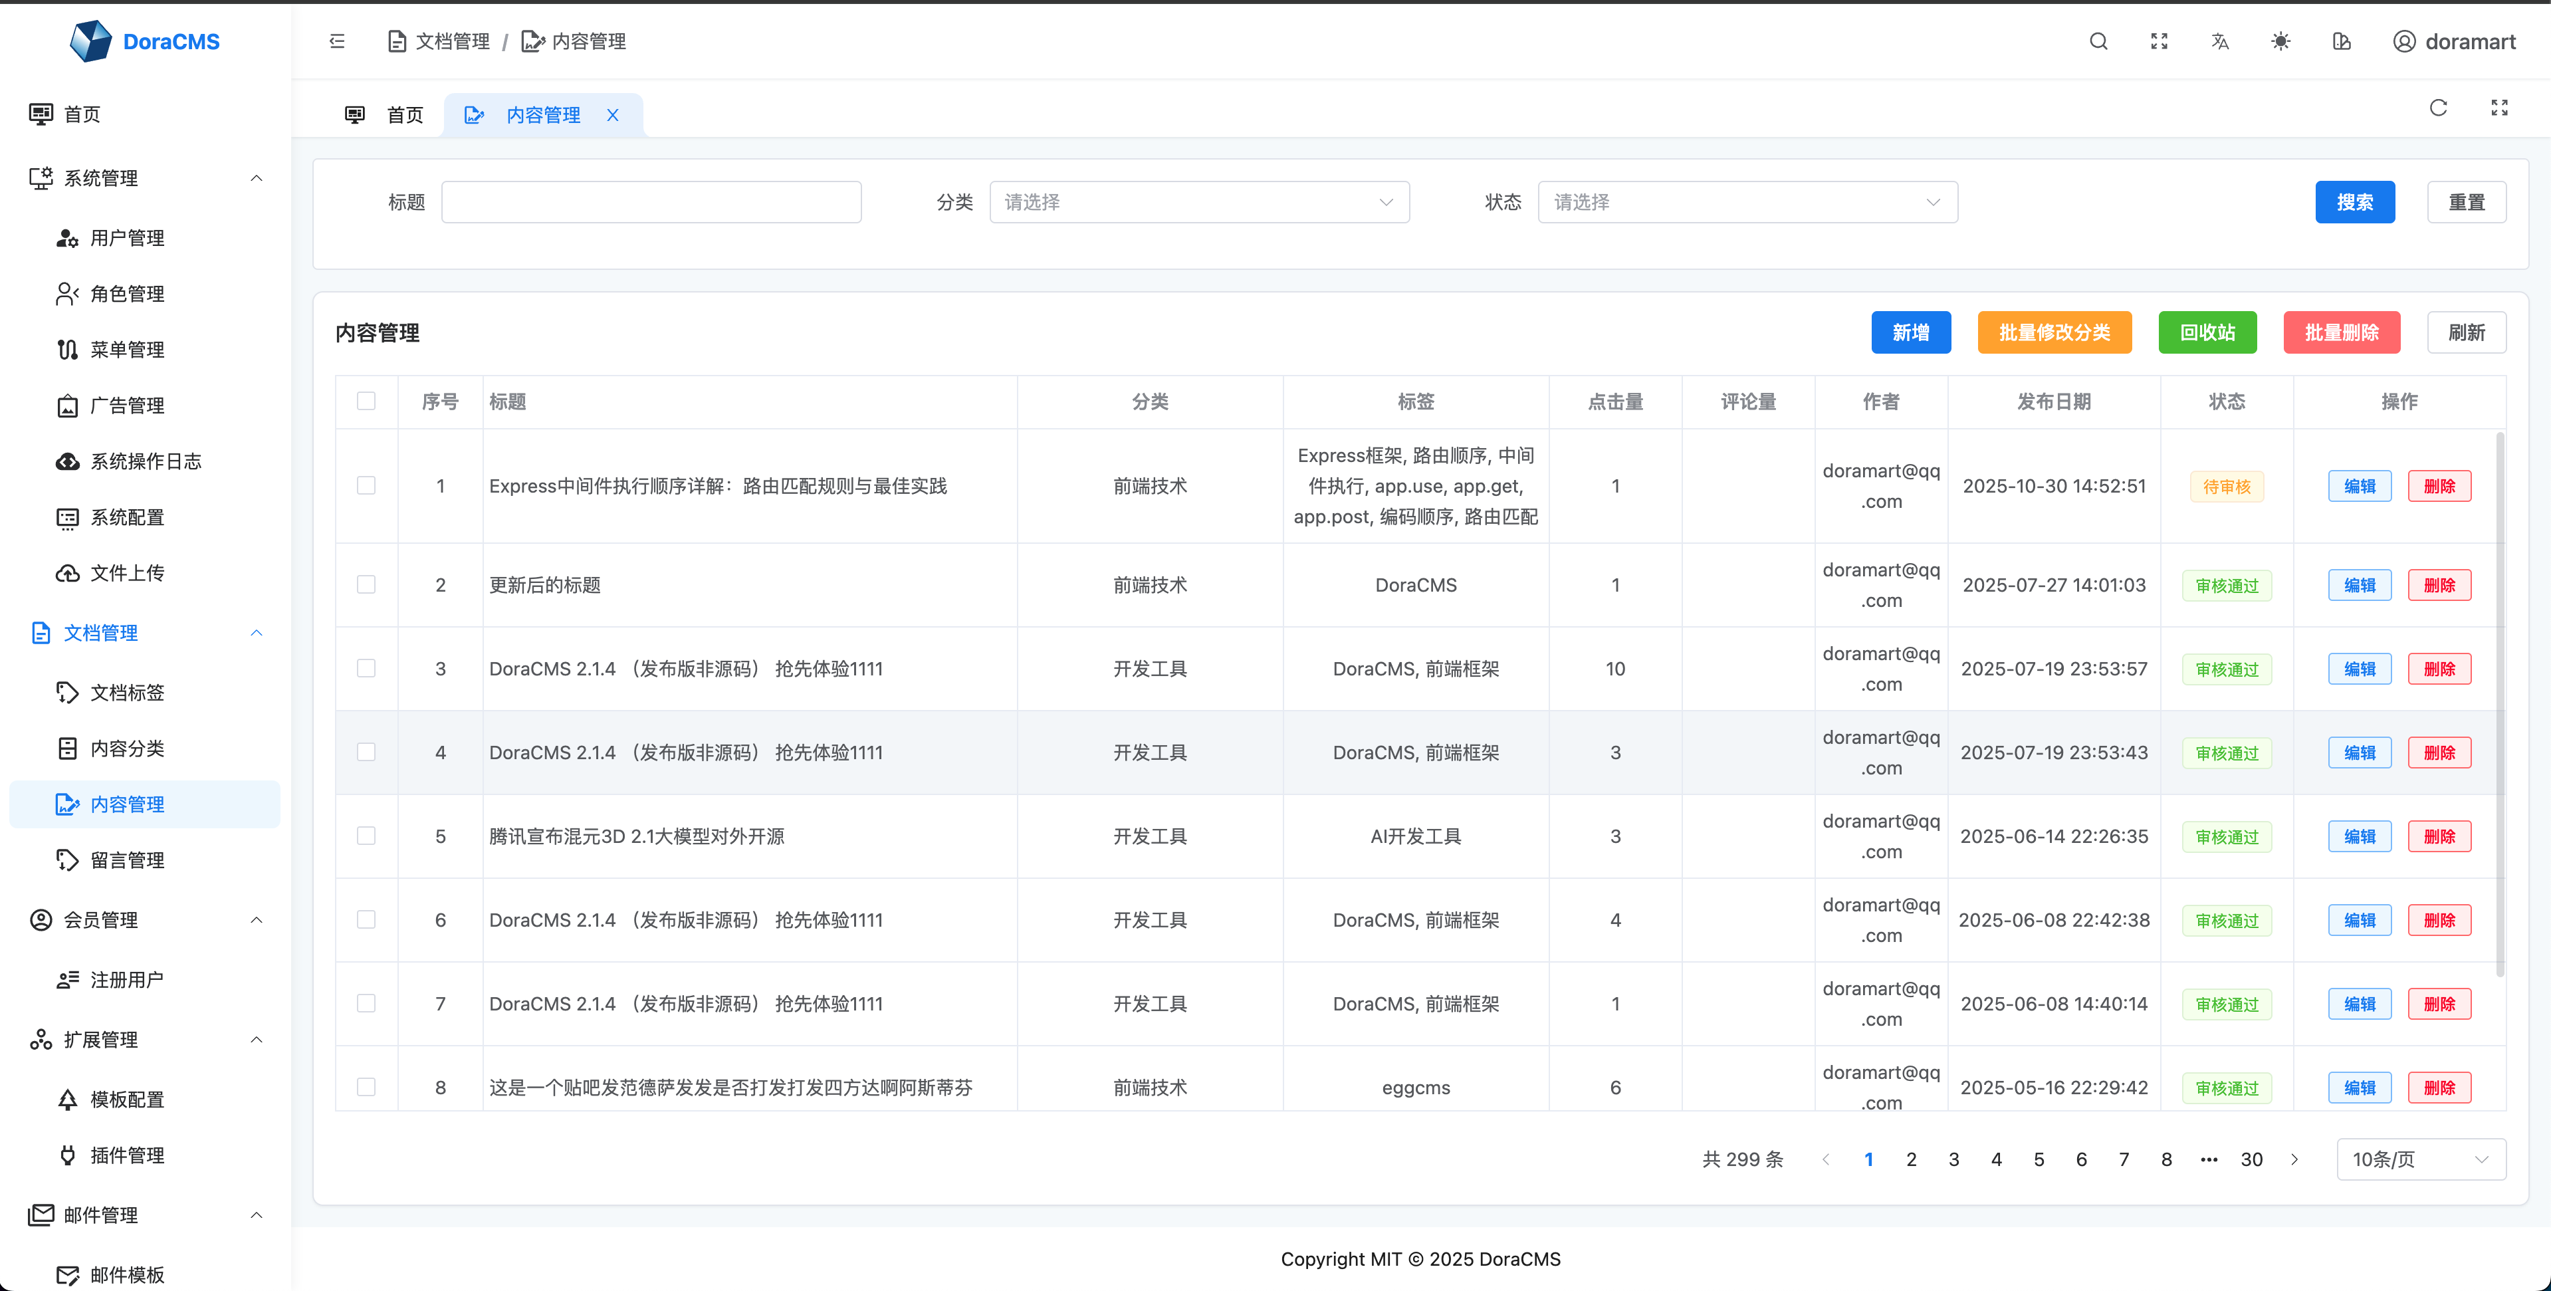The width and height of the screenshot is (2551, 1291).
Task: Collapse the sidebar with the menu-fold icon
Action: (x=336, y=41)
